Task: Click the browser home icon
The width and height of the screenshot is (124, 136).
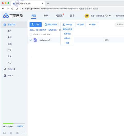Action: (17, 9)
